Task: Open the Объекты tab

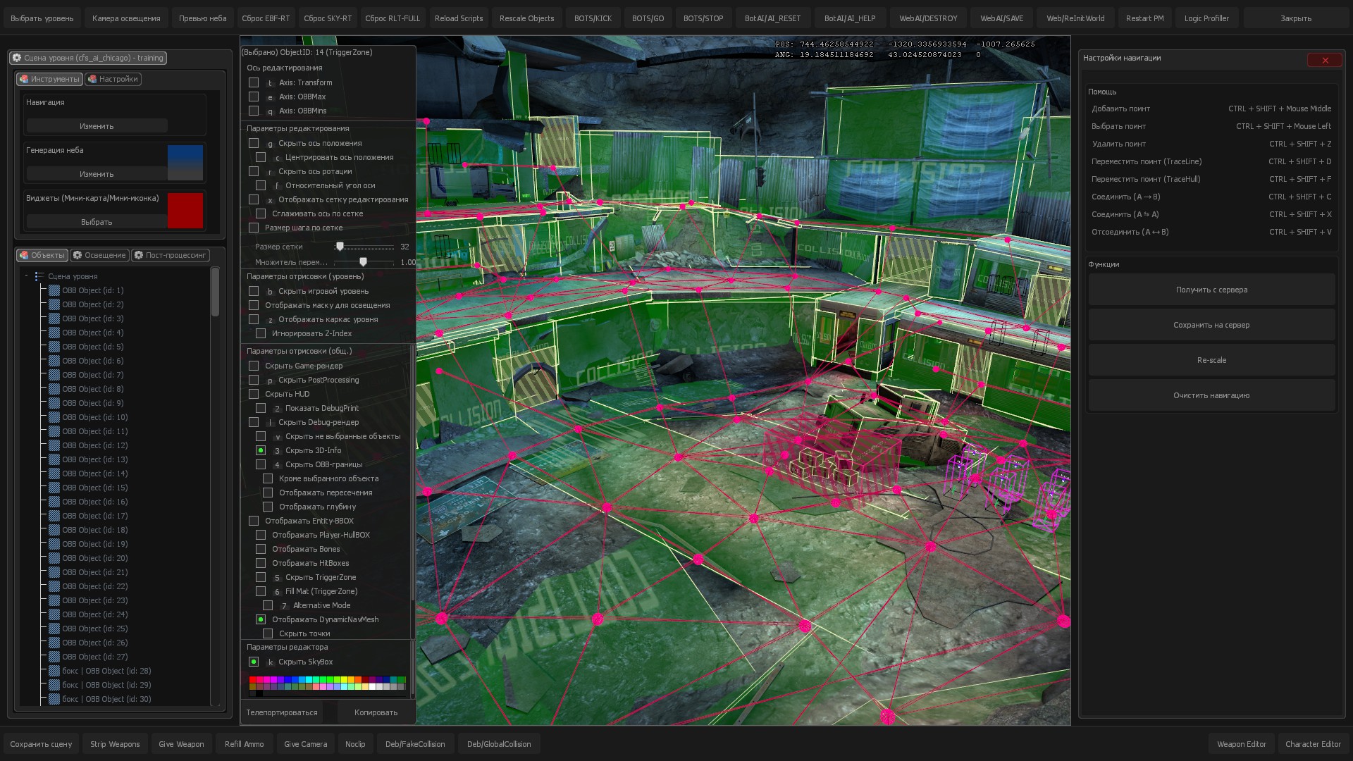Action: pyautogui.click(x=42, y=255)
